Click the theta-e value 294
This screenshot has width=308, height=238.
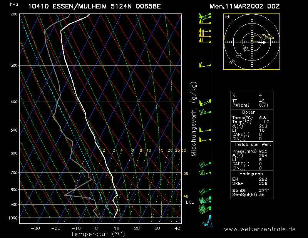point(263,156)
